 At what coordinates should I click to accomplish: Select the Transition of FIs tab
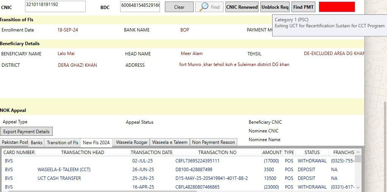[63, 143]
